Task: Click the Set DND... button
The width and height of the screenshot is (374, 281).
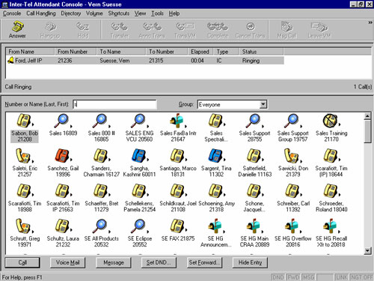Action: click(159, 262)
